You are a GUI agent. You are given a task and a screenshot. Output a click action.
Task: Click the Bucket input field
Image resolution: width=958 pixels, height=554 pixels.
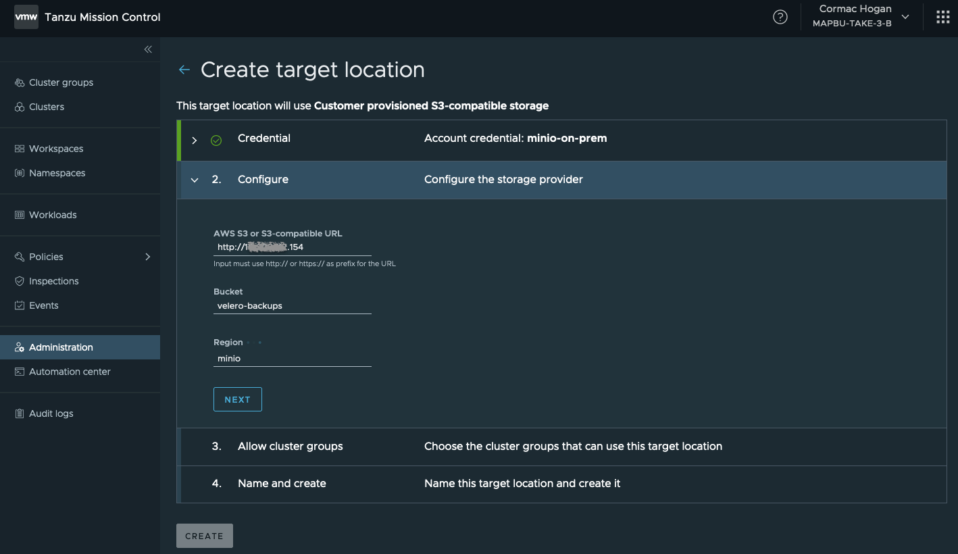[x=293, y=305]
